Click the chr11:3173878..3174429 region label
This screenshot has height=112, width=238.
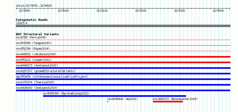click(x=34, y=6)
